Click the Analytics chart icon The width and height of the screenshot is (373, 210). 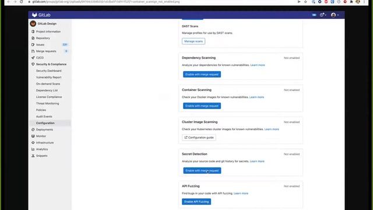coord(33,149)
